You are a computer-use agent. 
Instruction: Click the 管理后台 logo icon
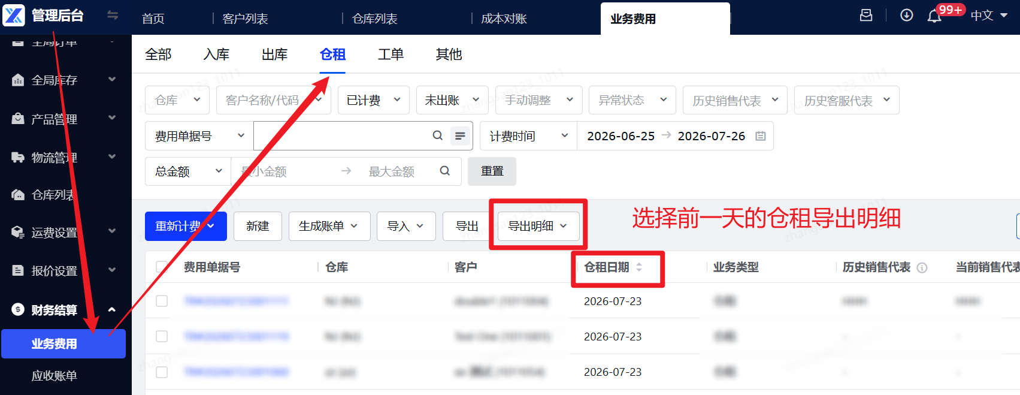point(14,16)
